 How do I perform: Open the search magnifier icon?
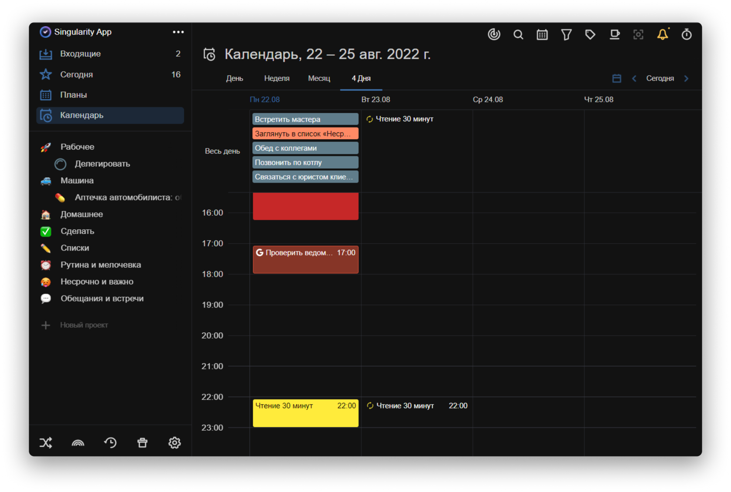pos(518,34)
